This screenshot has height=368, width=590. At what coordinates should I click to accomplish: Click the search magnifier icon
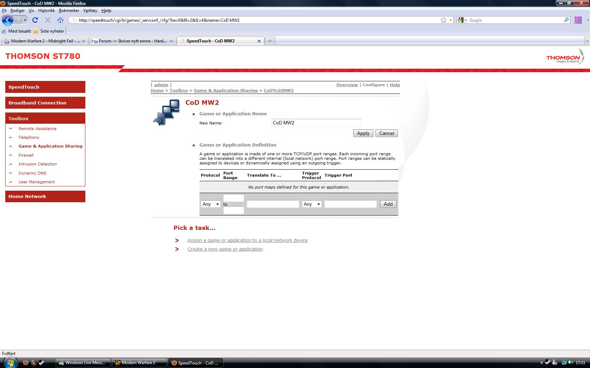pos(566,20)
